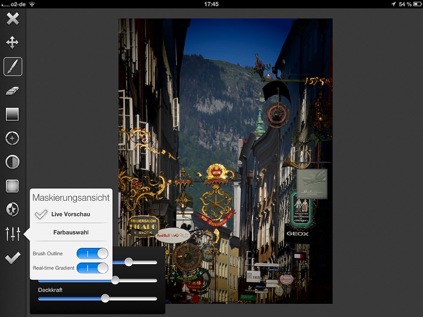Select the paint brush mask tool
Image resolution: width=423 pixels, height=317 pixels.
click(13, 67)
